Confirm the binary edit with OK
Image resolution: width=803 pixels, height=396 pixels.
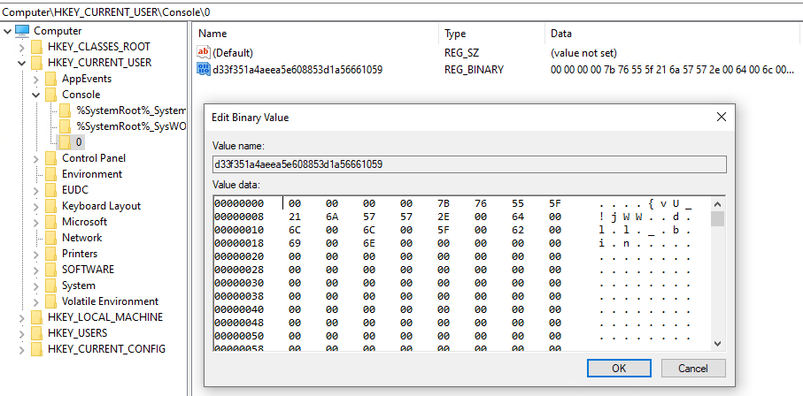(619, 368)
